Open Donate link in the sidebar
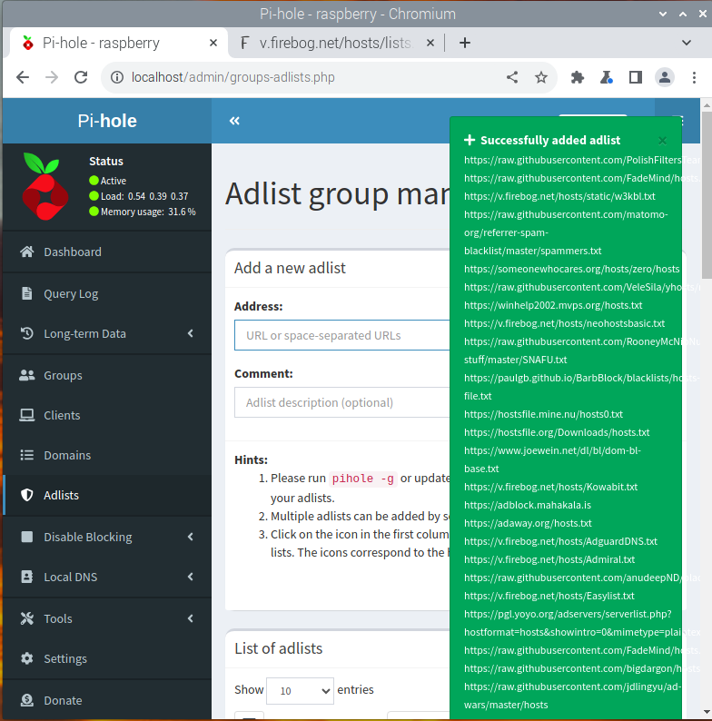The width and height of the screenshot is (712, 721). (106, 700)
